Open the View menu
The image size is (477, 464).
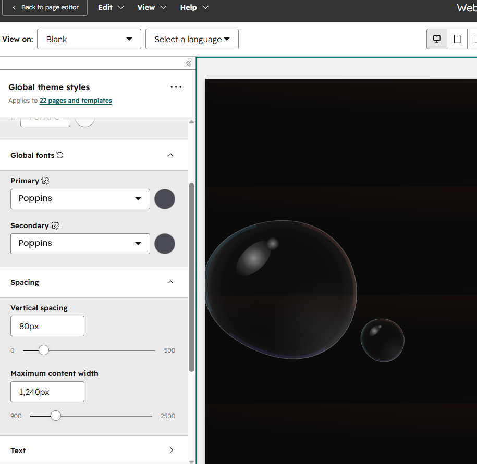(x=152, y=7)
